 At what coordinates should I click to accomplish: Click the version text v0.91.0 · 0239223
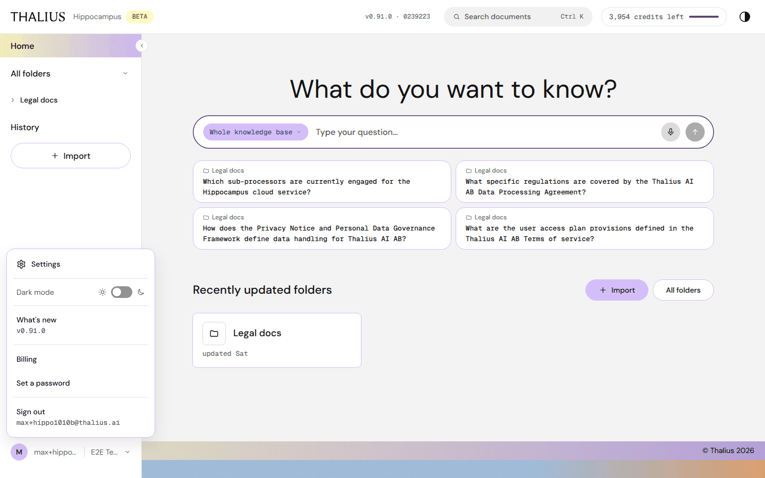(x=397, y=16)
